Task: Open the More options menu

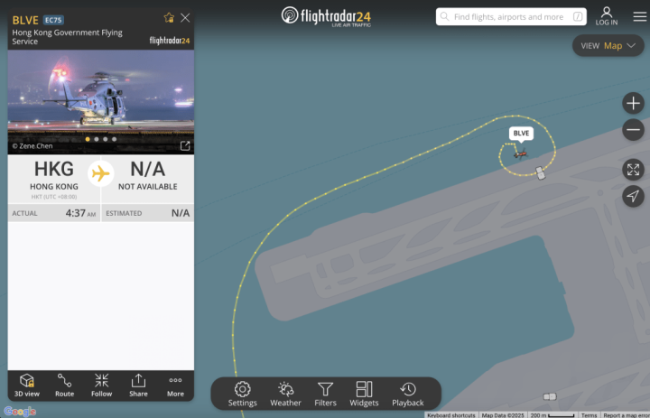Action: click(175, 385)
